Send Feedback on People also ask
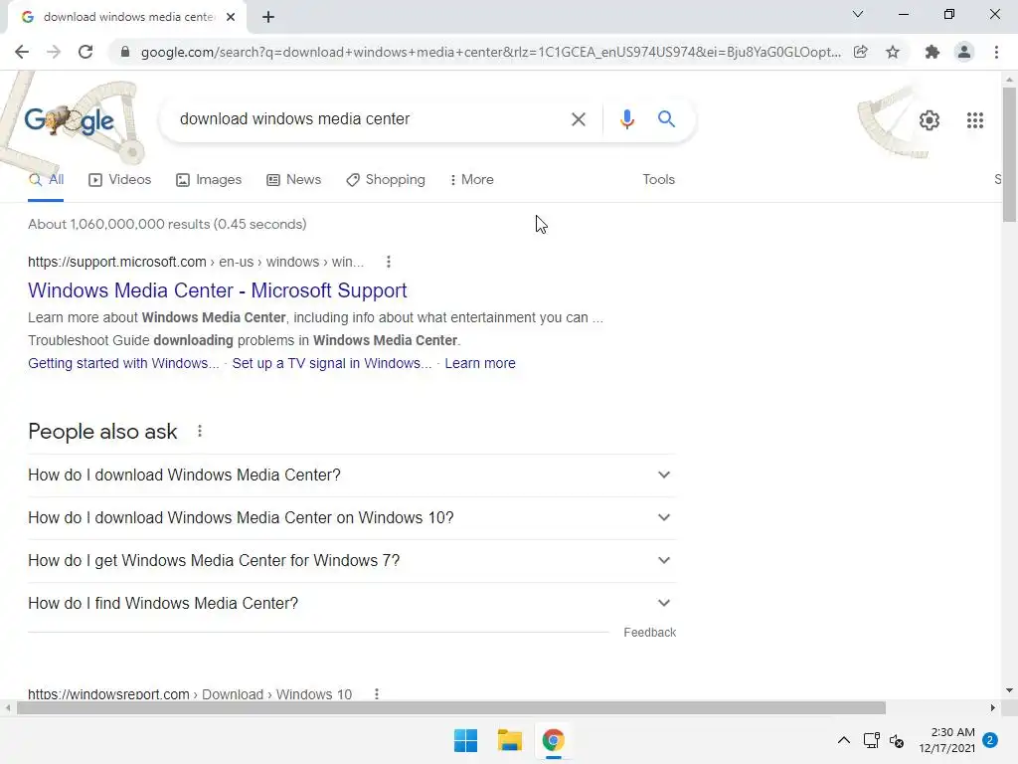Image resolution: width=1018 pixels, height=764 pixels. (649, 633)
